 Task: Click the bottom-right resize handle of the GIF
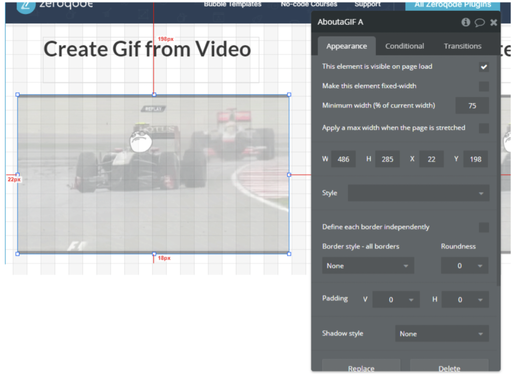(x=289, y=254)
